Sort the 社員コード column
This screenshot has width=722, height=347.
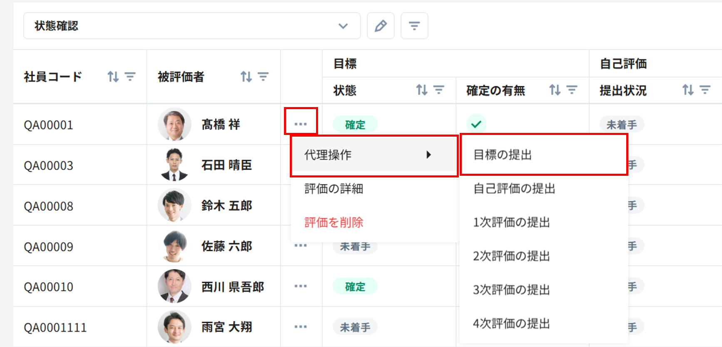tap(113, 77)
